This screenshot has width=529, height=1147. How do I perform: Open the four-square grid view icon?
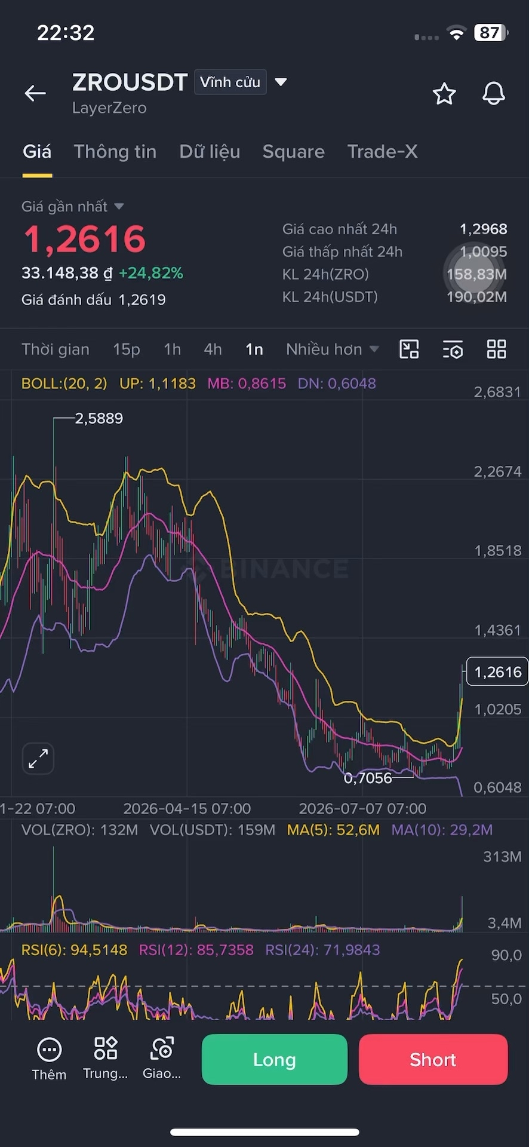pyautogui.click(x=497, y=349)
